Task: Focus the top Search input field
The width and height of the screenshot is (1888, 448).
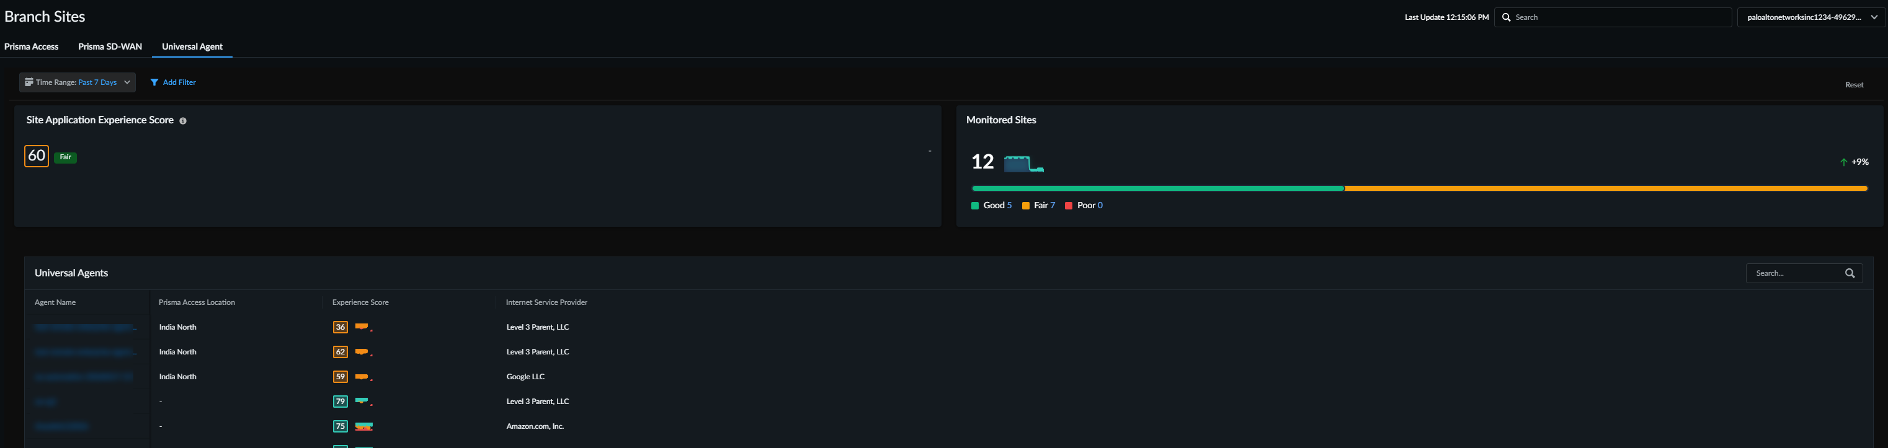Action: 1613,17
